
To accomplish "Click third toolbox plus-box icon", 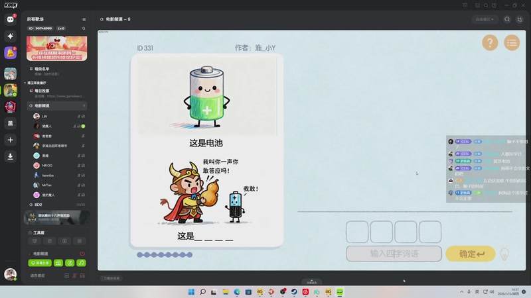I will pos(64,241).
